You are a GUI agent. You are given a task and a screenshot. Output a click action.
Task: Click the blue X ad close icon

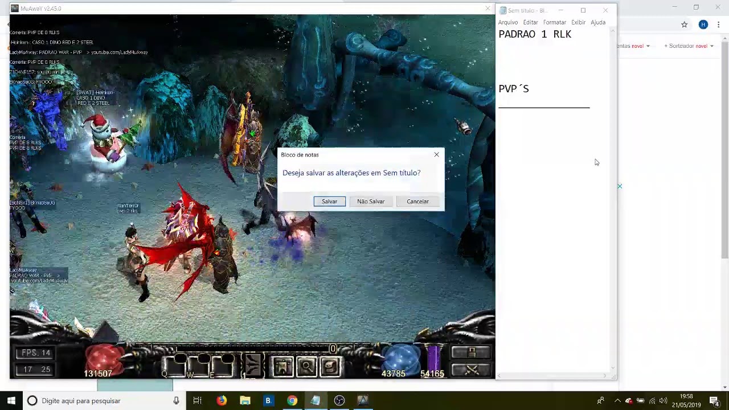(x=620, y=186)
